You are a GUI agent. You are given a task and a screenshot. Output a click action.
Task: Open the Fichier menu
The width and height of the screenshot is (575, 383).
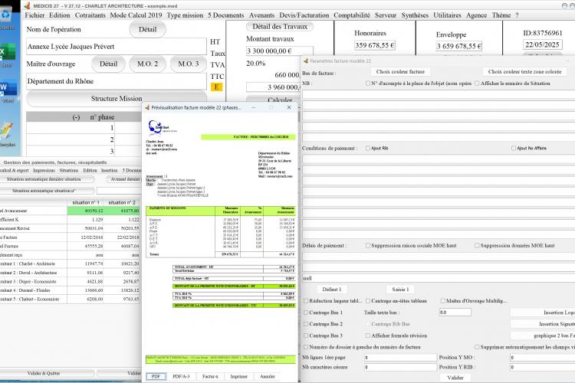34,15
